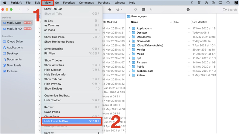Choose Show One Pane
This screenshot has width=239, height=134.
click(72, 37)
